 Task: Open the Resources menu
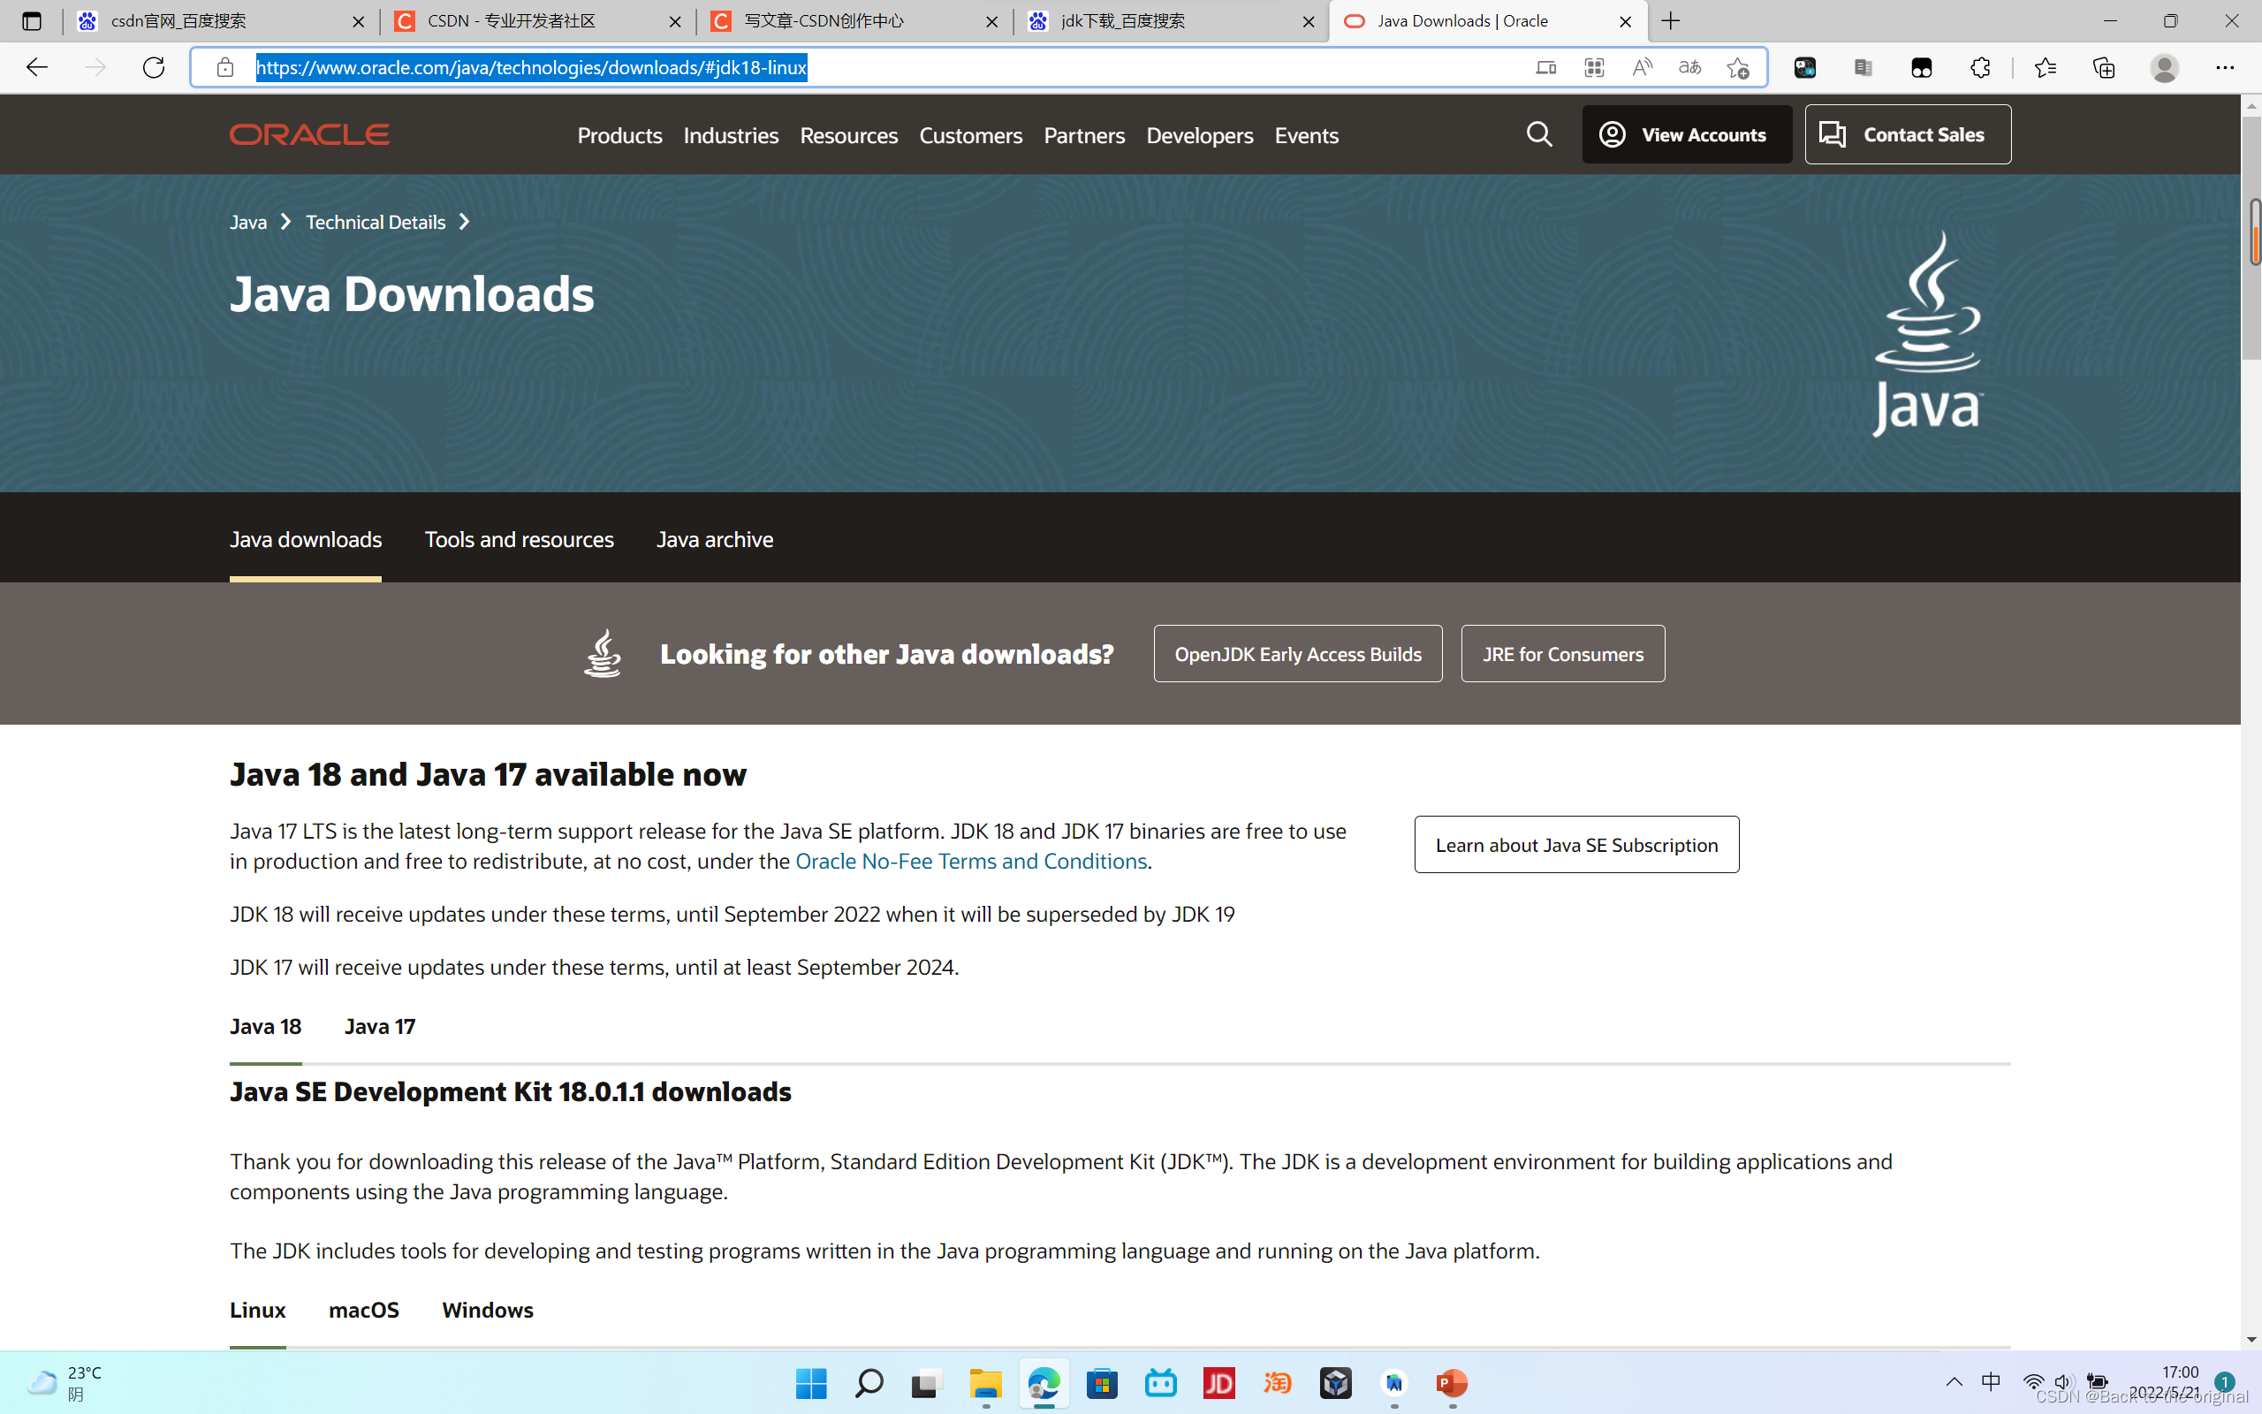849,135
